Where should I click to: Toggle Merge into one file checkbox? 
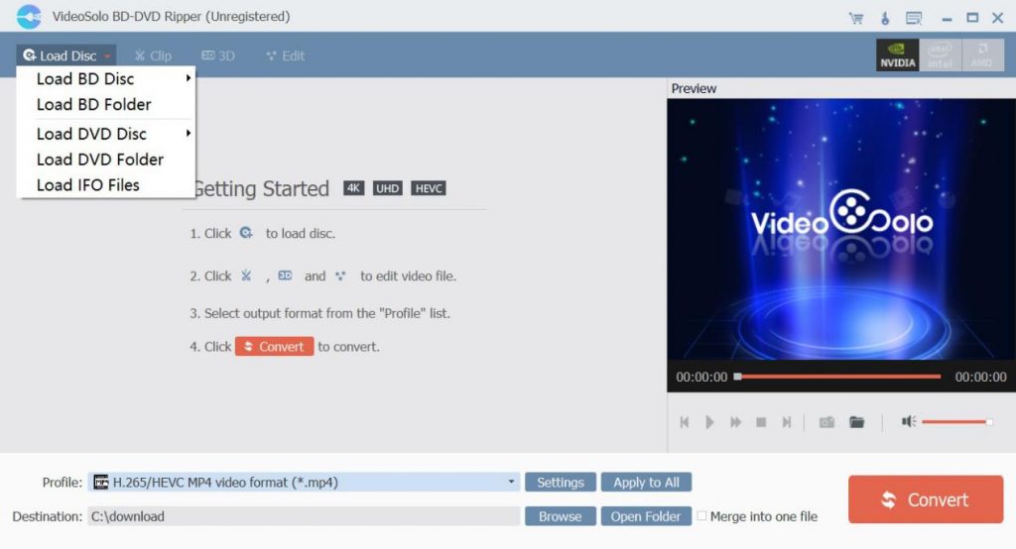[702, 516]
